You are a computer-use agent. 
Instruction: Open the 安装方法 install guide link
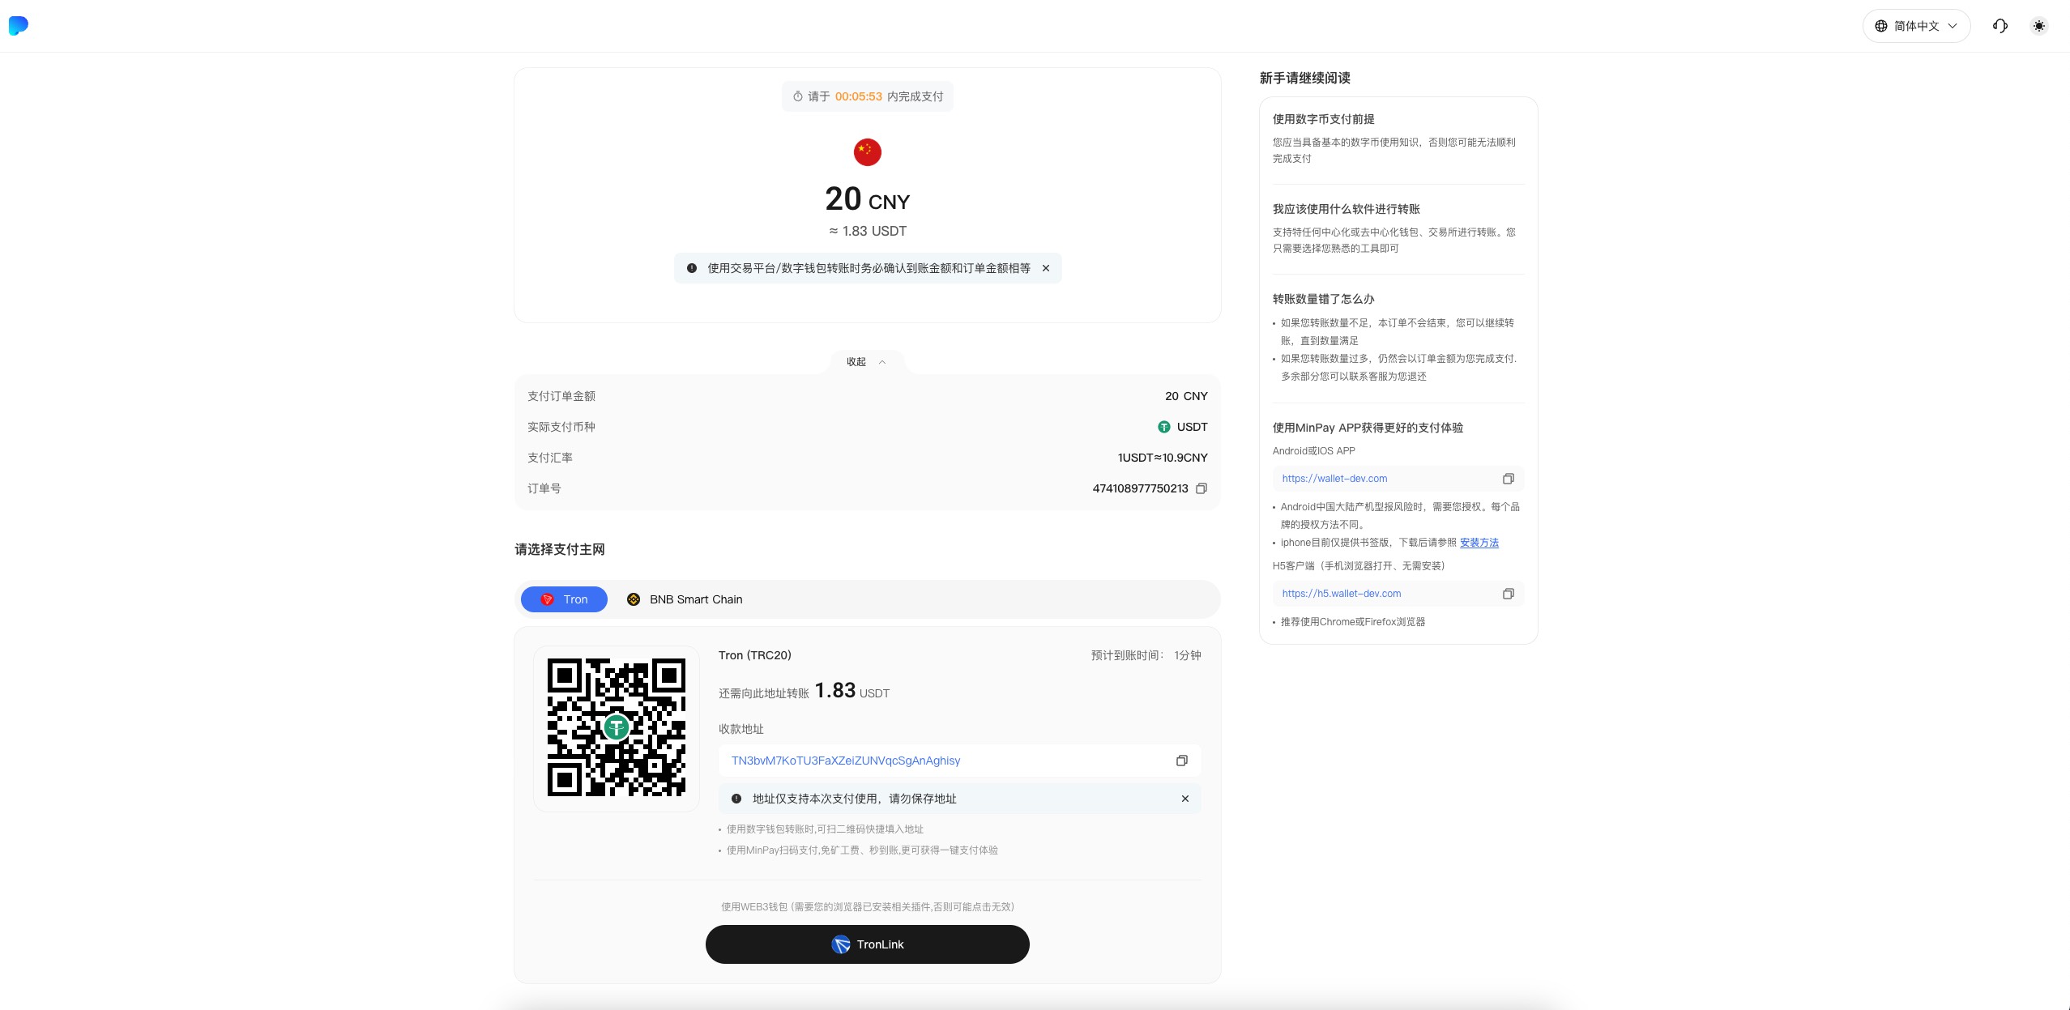point(1479,543)
